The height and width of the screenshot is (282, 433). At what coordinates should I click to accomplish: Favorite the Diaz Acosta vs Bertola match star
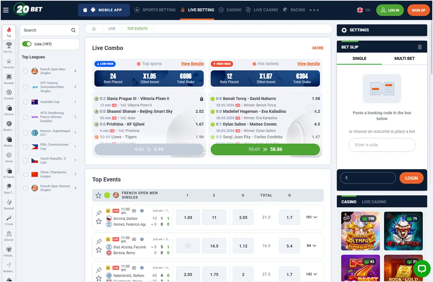tap(99, 250)
